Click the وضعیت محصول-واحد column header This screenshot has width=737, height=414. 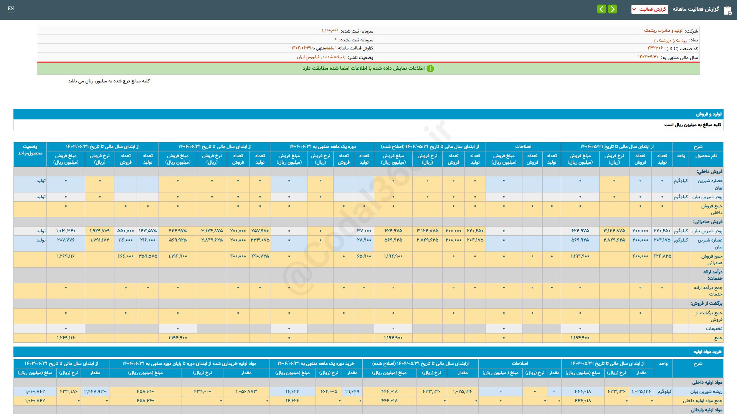30,150
